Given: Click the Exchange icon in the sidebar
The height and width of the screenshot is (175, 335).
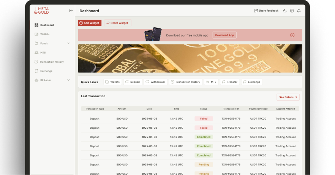Looking at the screenshot, I should [36, 71].
